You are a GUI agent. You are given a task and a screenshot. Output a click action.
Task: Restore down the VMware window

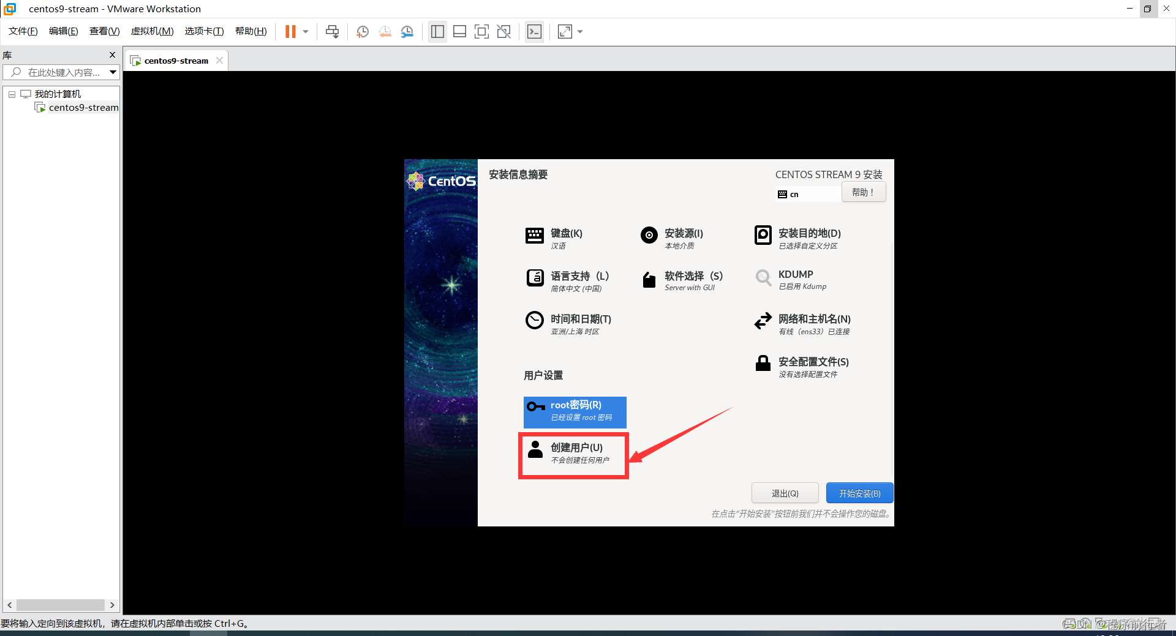1147,9
